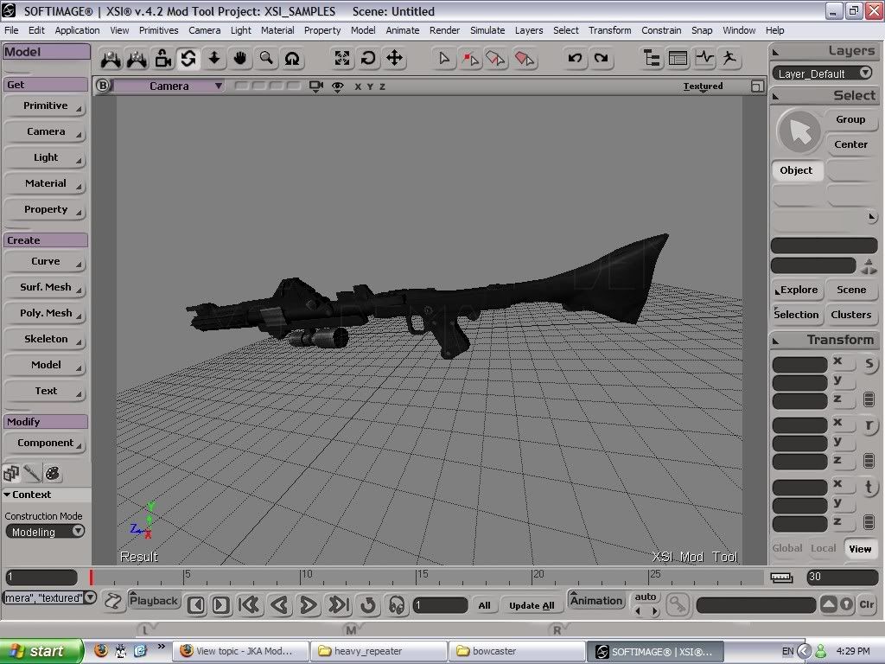Switch transform mode to Global
The image size is (885, 664).
pyautogui.click(x=786, y=548)
